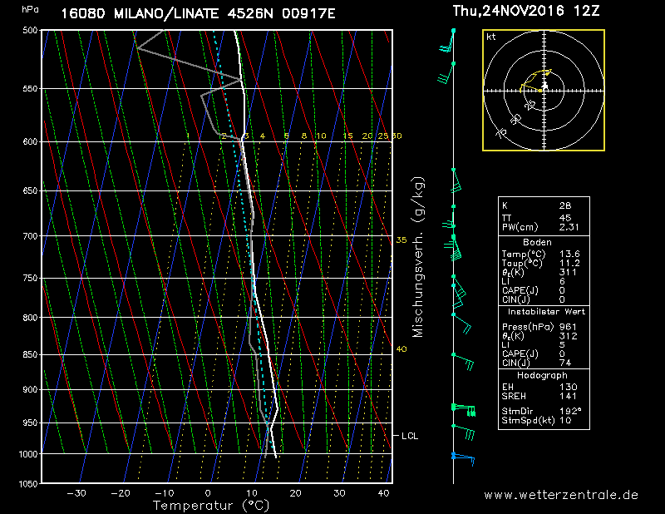Select the thick green wind barb near 925 hPa
The width and height of the screenshot is (665, 514).
point(463,408)
